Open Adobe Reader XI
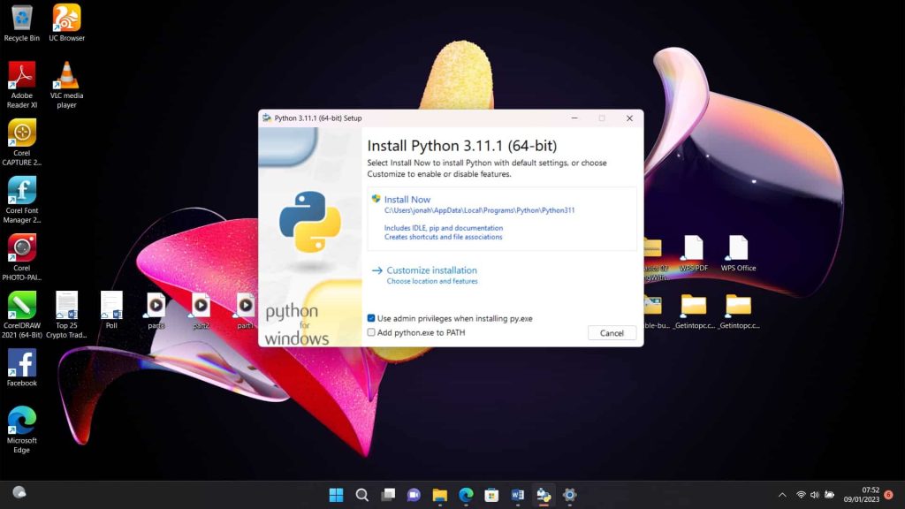The height and width of the screenshot is (509, 905). (x=22, y=75)
